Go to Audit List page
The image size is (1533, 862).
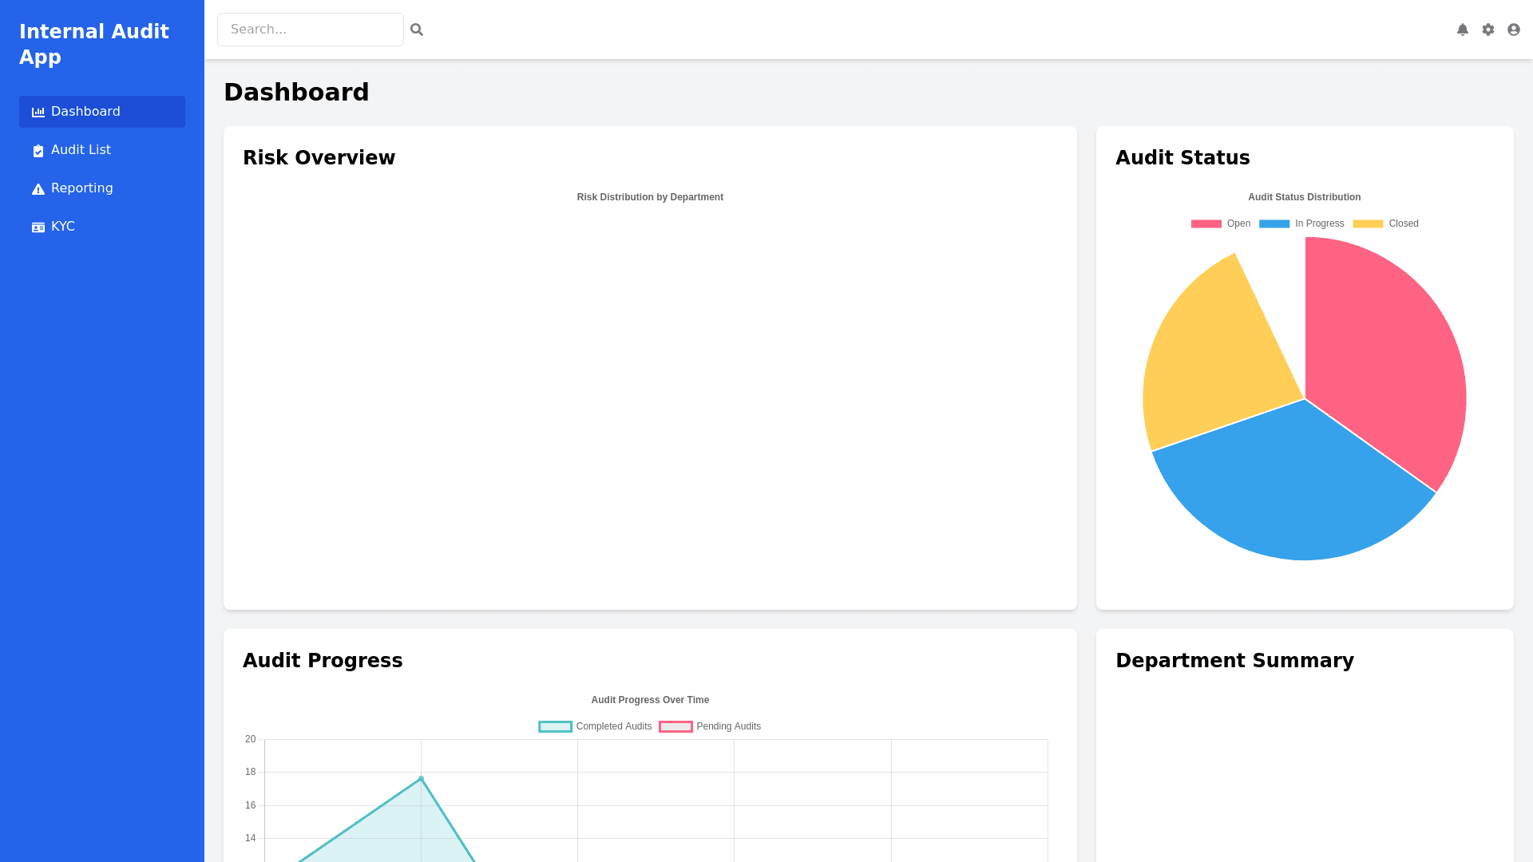(x=81, y=150)
